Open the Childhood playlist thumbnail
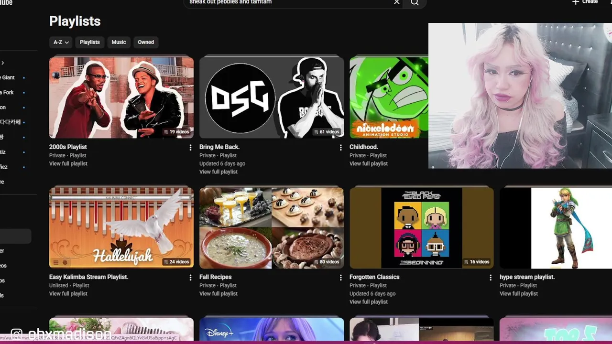The image size is (612, 344). [x=389, y=97]
